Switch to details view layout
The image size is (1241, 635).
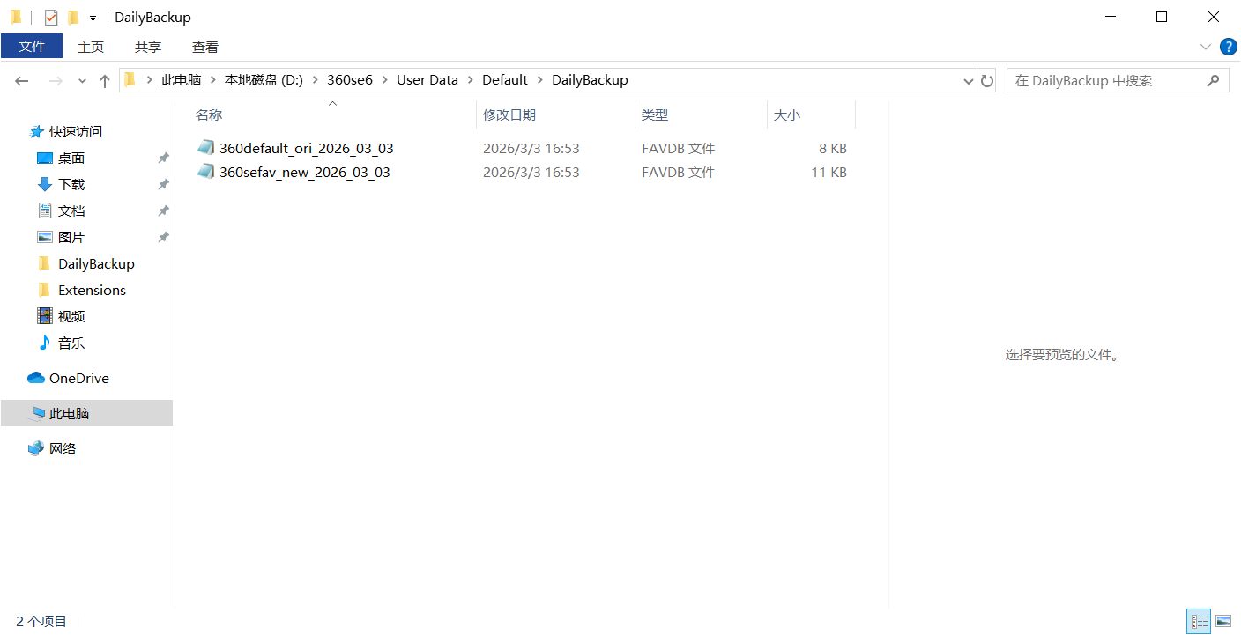[1198, 621]
